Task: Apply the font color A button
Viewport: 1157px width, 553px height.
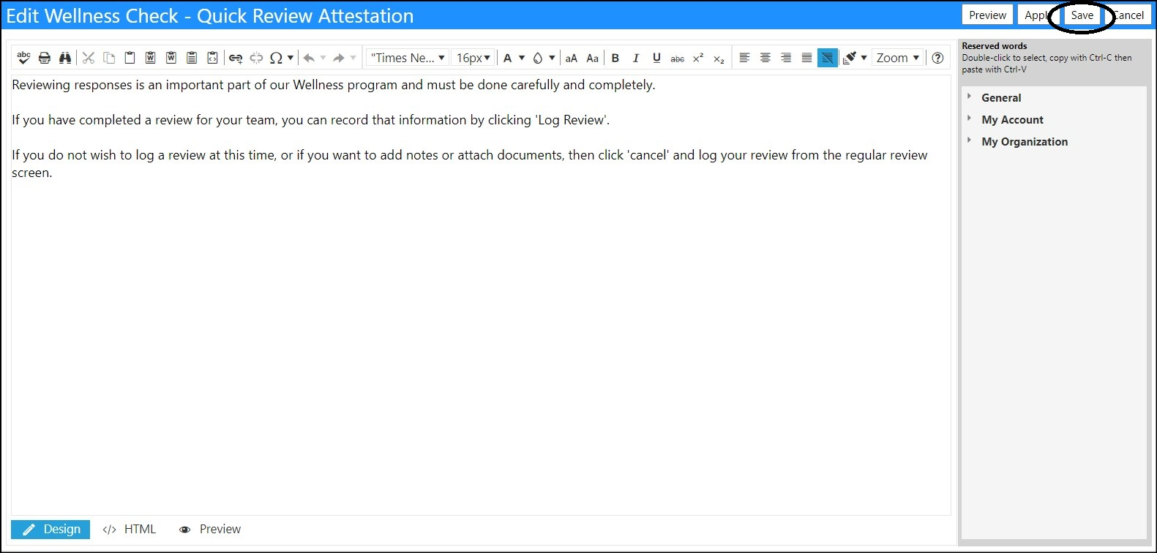Action: [x=508, y=58]
